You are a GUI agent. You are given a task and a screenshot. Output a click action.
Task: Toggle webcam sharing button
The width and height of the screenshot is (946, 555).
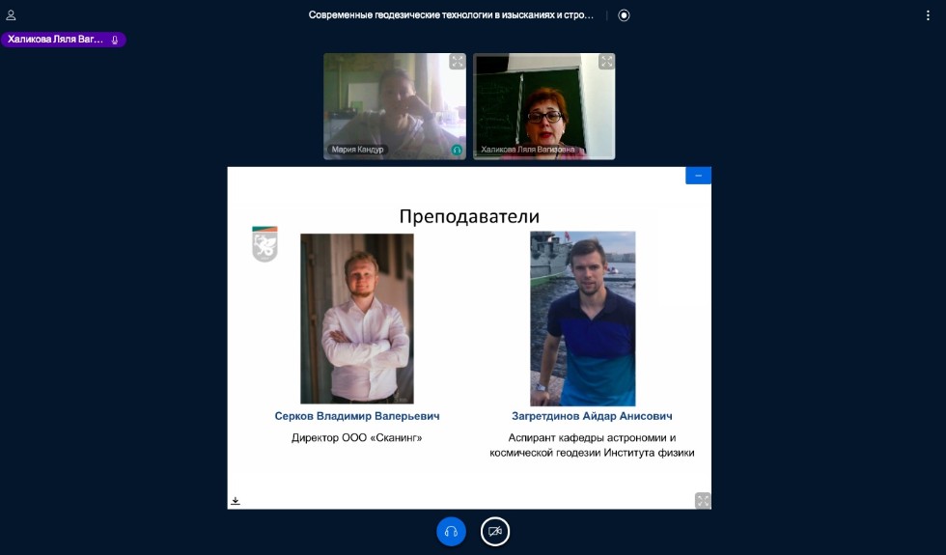(495, 531)
